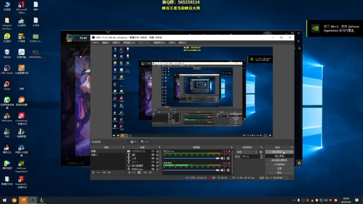The image size is (363, 204).
Task: Add a new scene with plus
Action: [x=93, y=172]
